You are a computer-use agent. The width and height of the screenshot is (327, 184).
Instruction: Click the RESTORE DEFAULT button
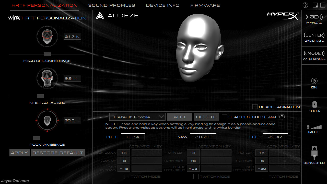coord(58,153)
